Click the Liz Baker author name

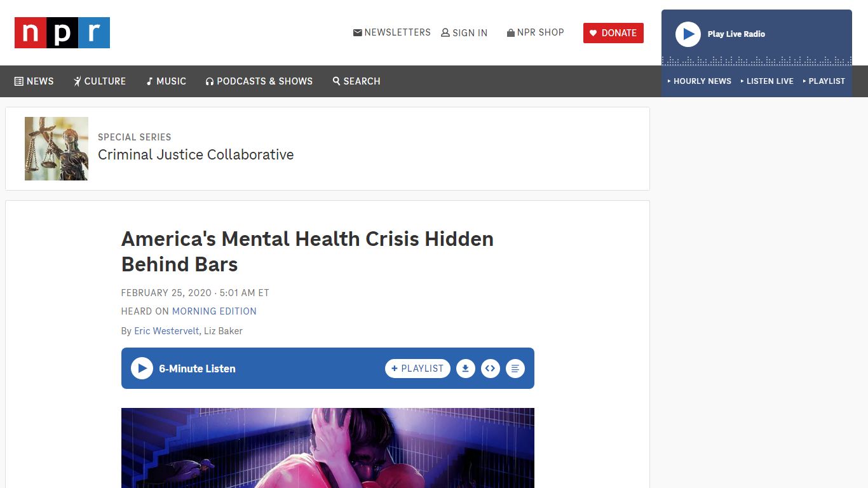tap(223, 331)
